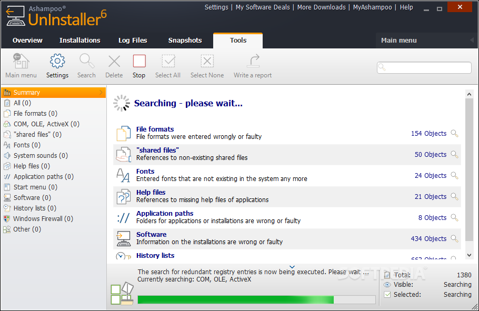Select COM, OLE, ActiveX (0) entry
Image resolution: width=479 pixels, height=311 pixels.
coord(54,124)
